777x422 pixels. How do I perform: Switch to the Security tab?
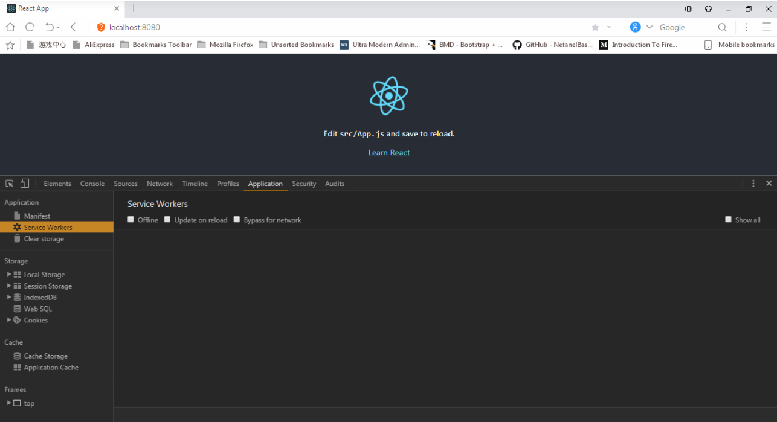304,184
